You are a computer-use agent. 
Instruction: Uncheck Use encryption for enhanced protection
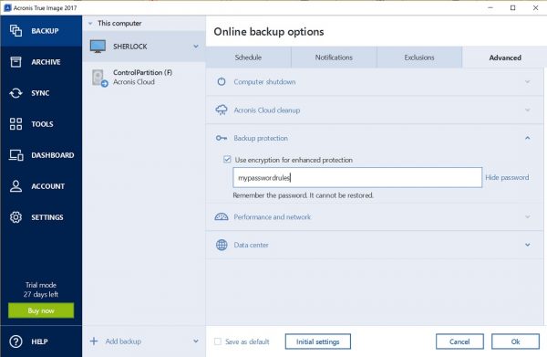227,159
